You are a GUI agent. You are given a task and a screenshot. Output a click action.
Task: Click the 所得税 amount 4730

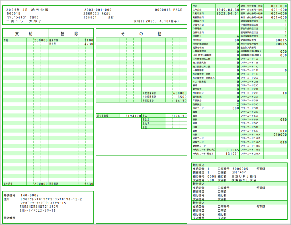[x=89, y=44]
